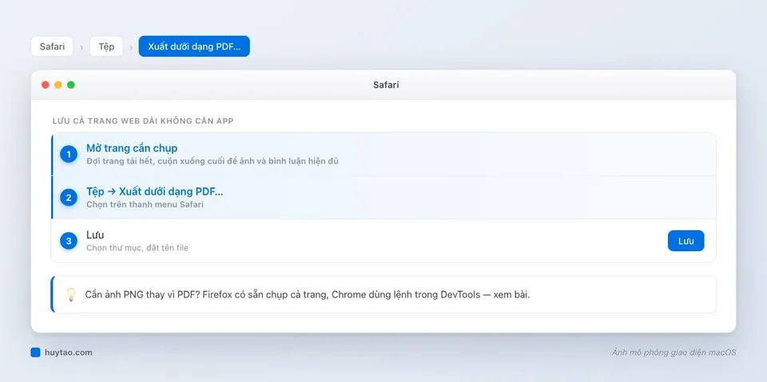Click the Safari window title text

[x=386, y=85]
